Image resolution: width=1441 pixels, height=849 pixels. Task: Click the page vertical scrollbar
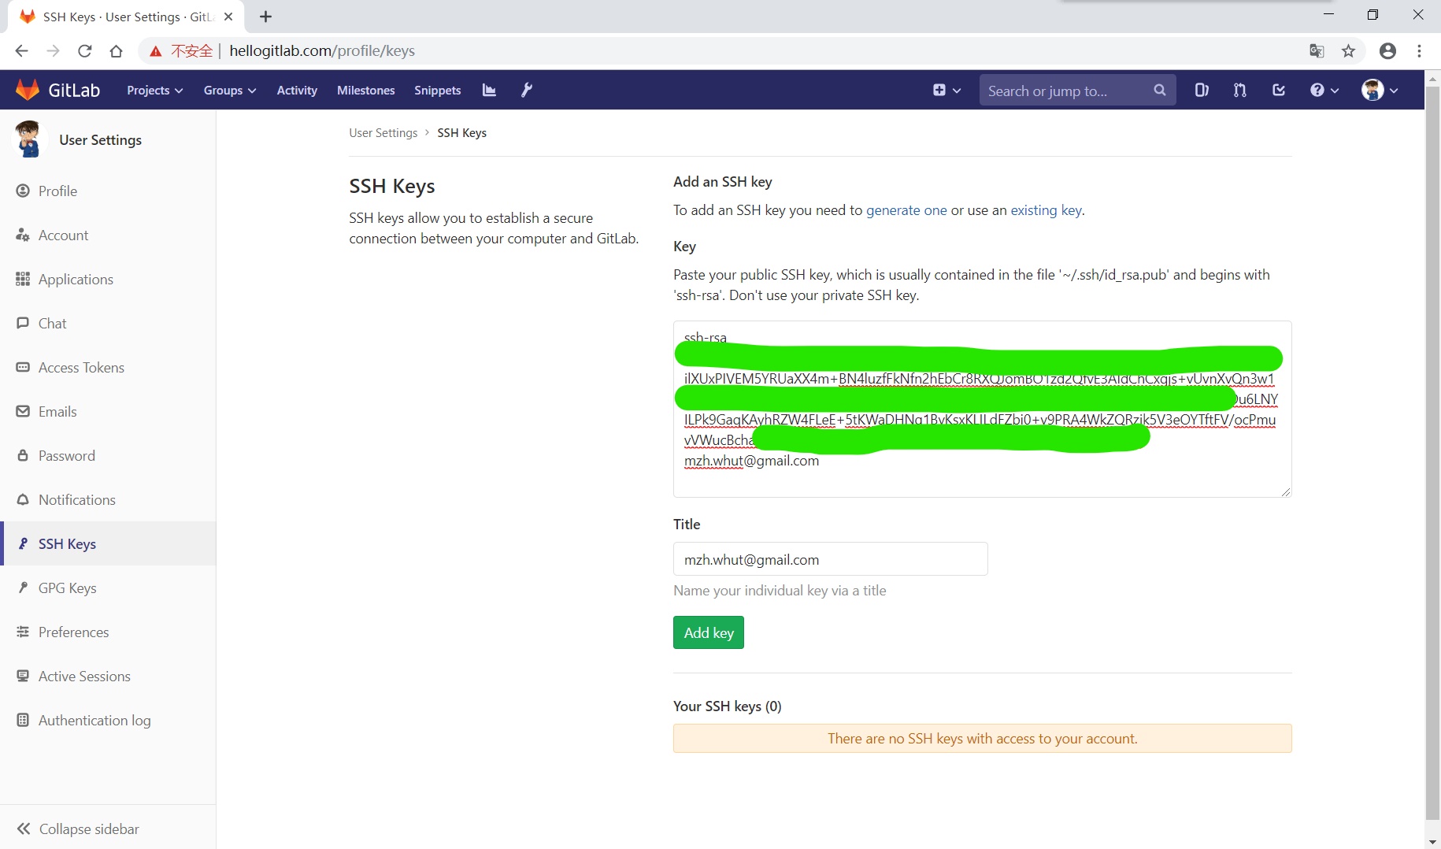[x=1433, y=453]
